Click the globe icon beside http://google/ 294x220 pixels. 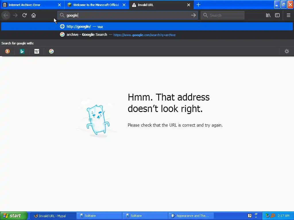coord(62,26)
